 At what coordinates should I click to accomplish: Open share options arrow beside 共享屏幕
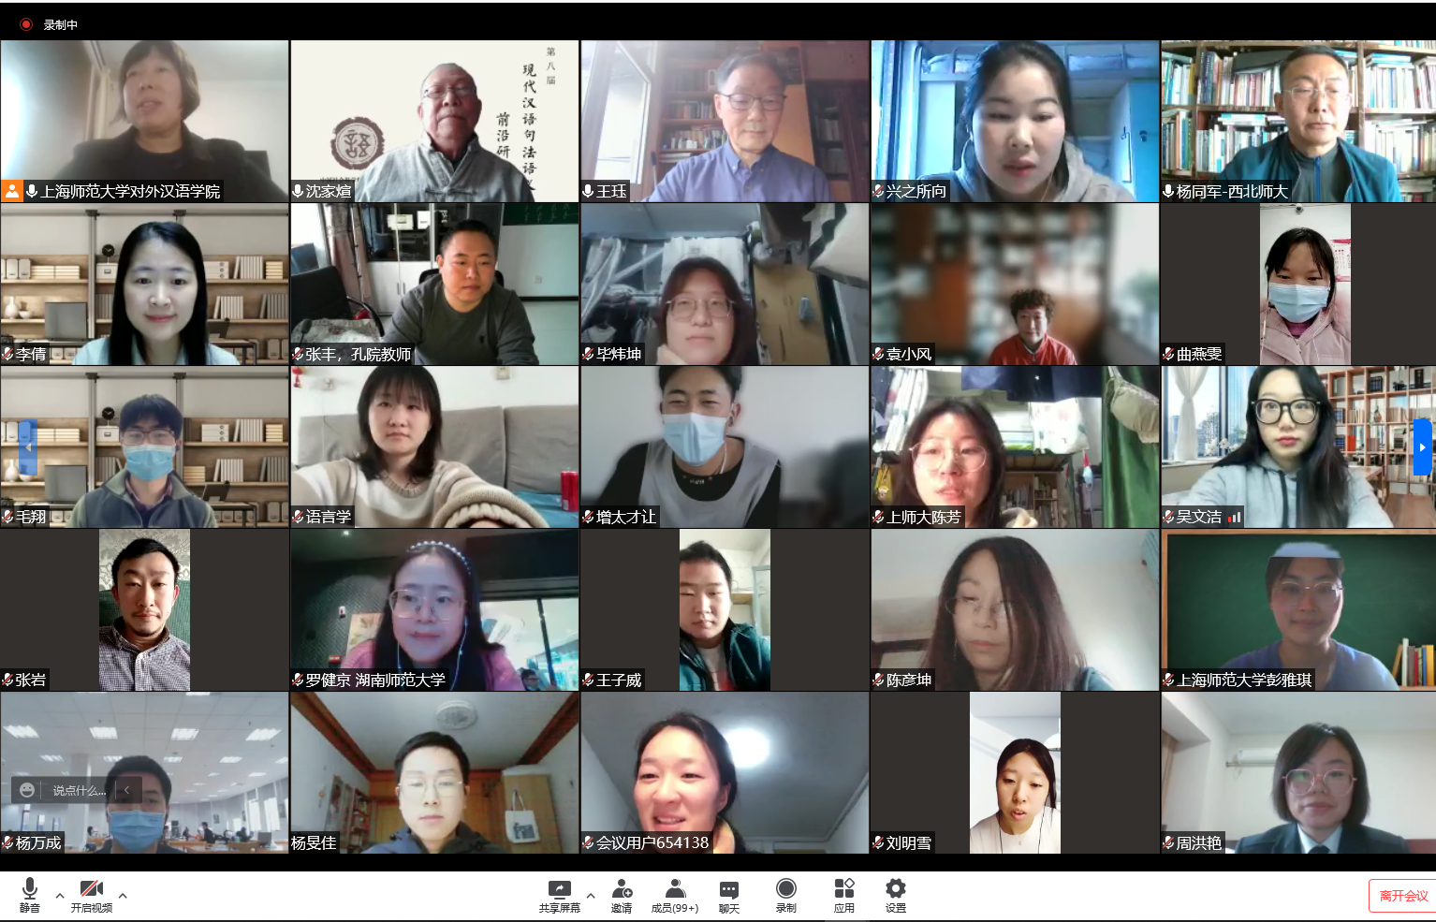(x=591, y=895)
